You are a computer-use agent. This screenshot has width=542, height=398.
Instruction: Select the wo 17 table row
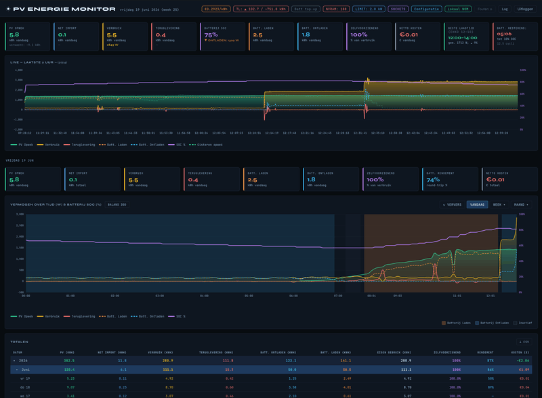pyautogui.click(x=271, y=395)
